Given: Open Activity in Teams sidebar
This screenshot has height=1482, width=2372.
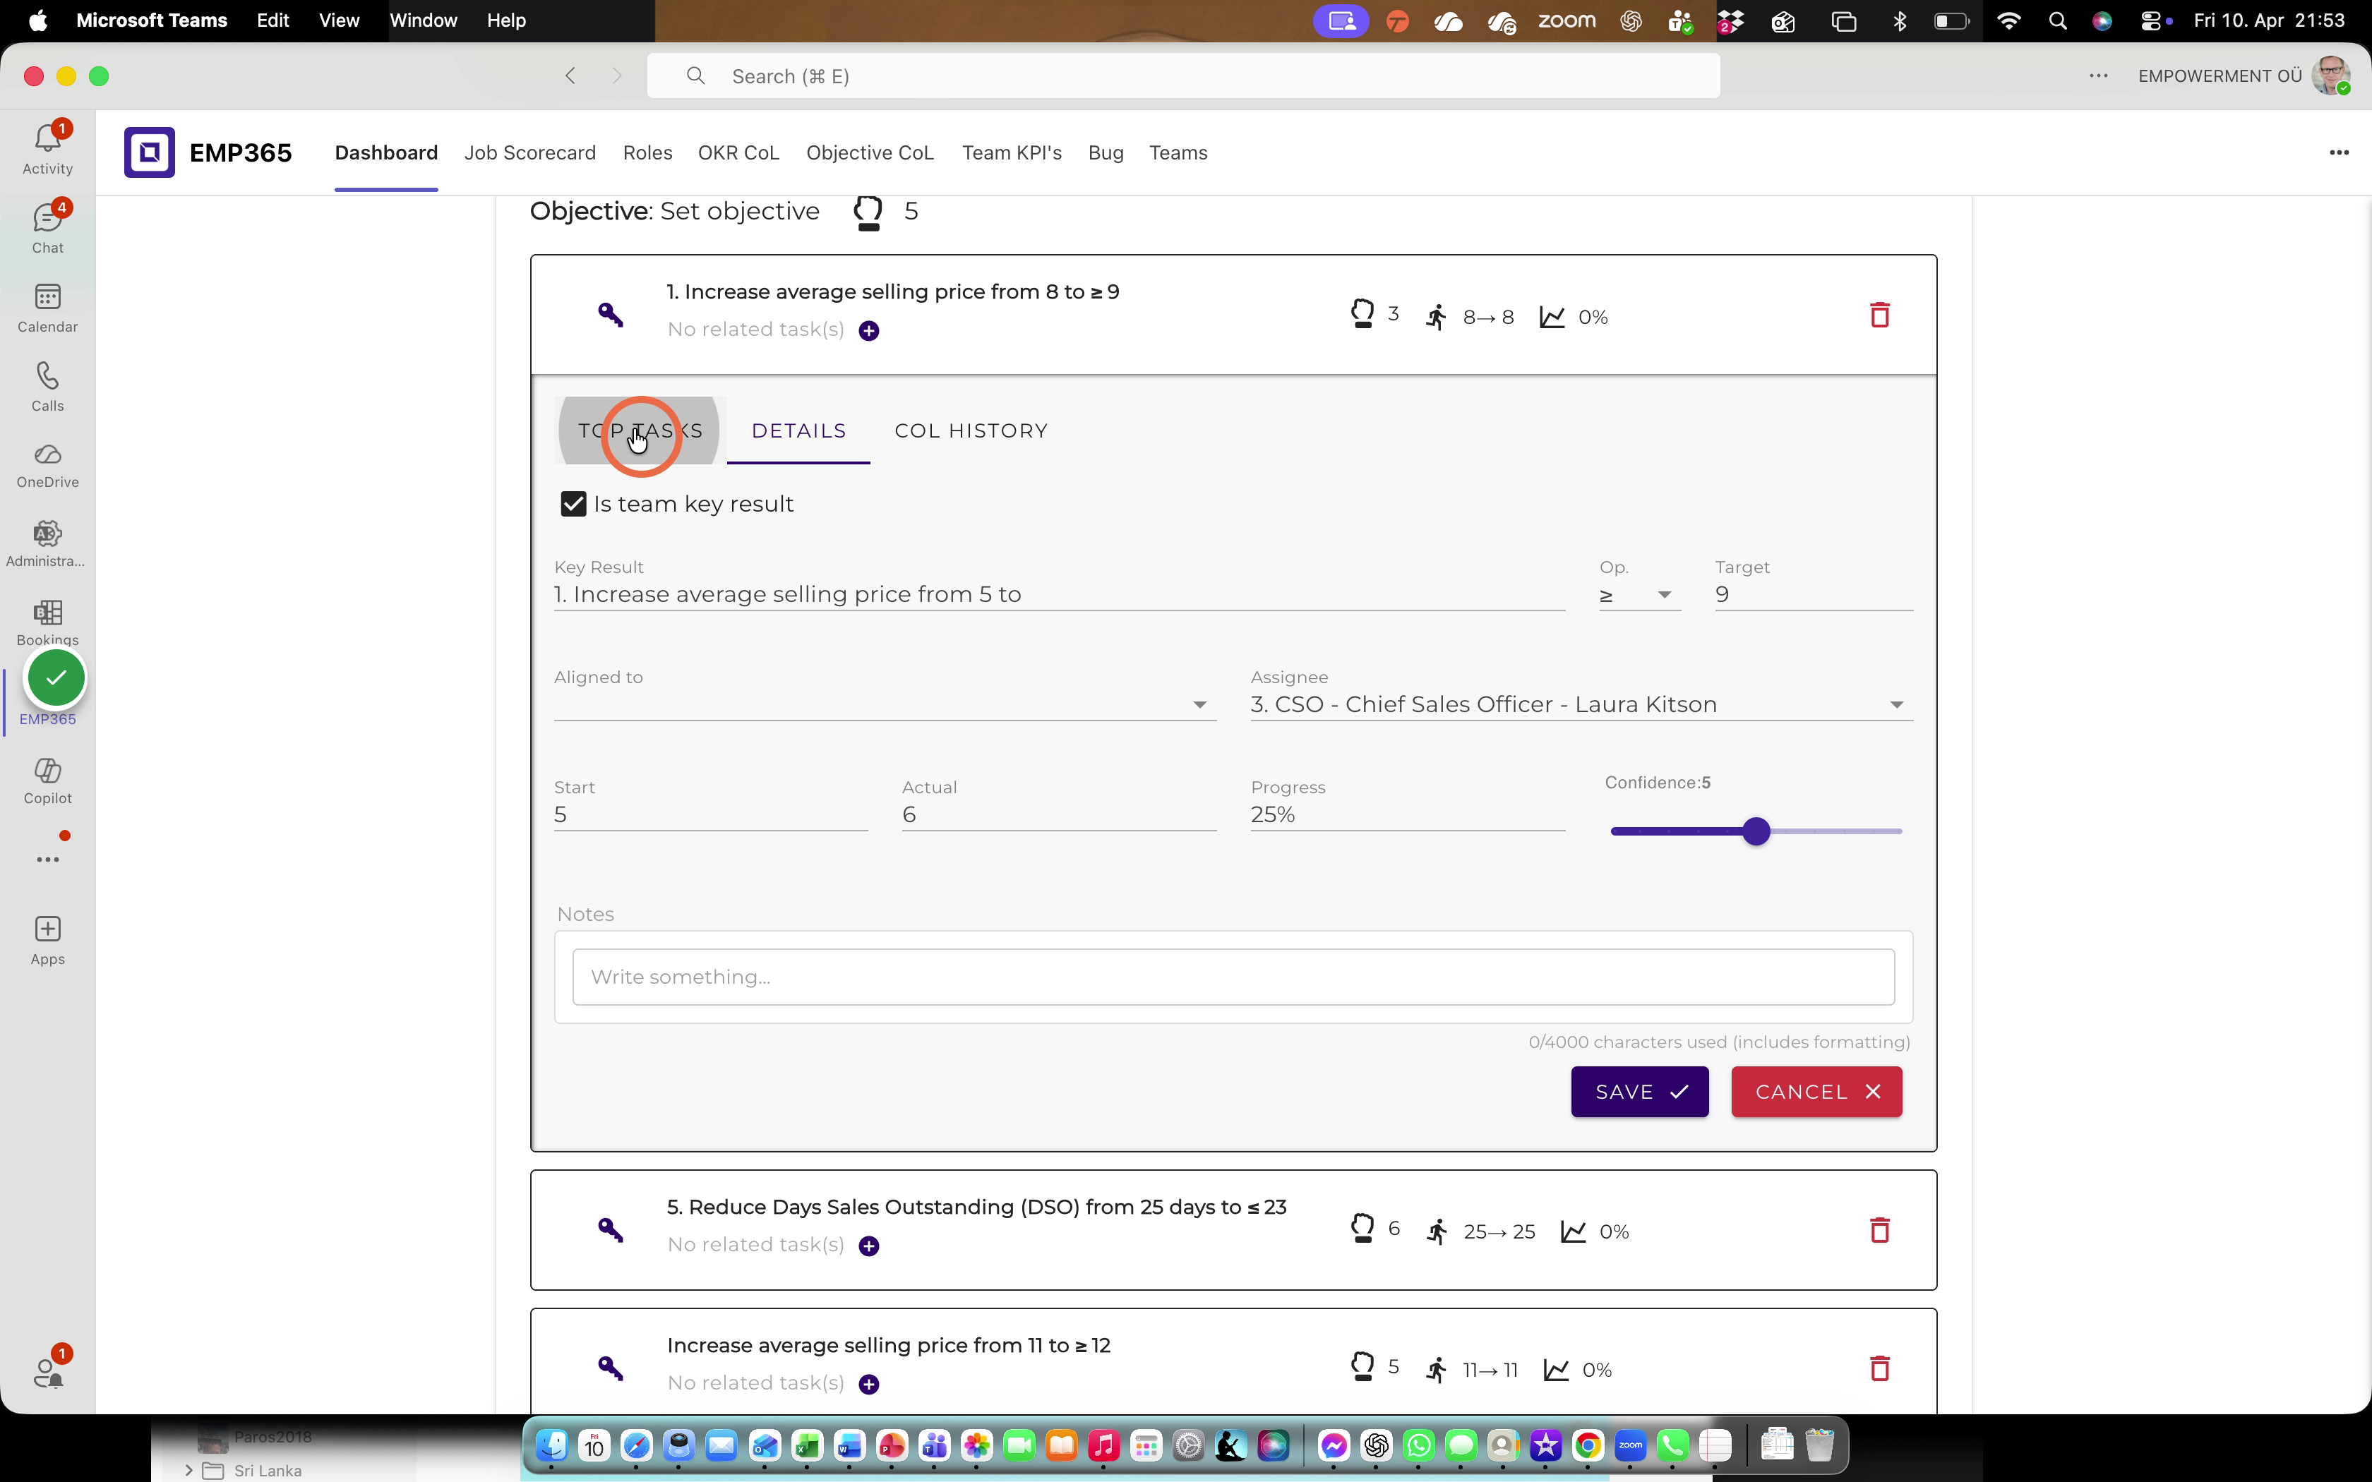Looking at the screenshot, I should 47,149.
